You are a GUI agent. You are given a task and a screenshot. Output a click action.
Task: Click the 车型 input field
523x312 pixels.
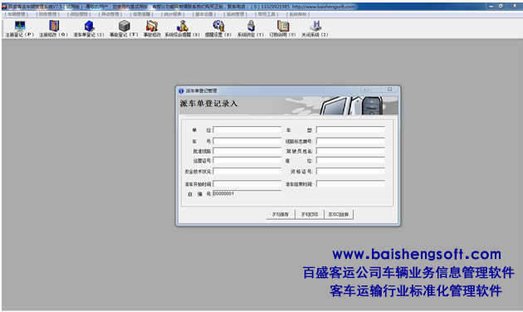pos(350,130)
